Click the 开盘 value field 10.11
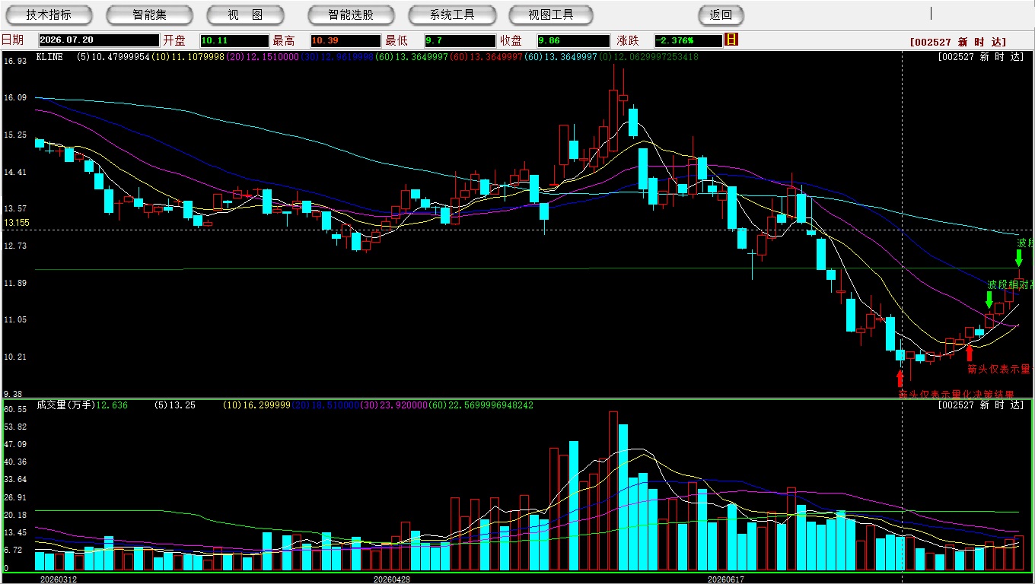Screen dimensions: 1035x584 click(x=234, y=40)
